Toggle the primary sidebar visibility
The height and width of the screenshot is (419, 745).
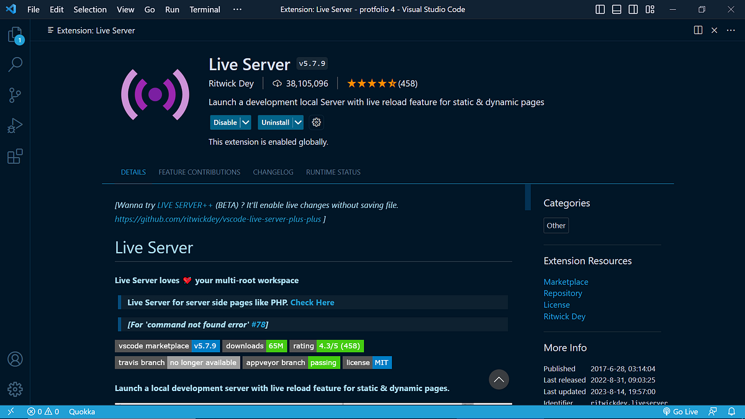click(x=599, y=9)
